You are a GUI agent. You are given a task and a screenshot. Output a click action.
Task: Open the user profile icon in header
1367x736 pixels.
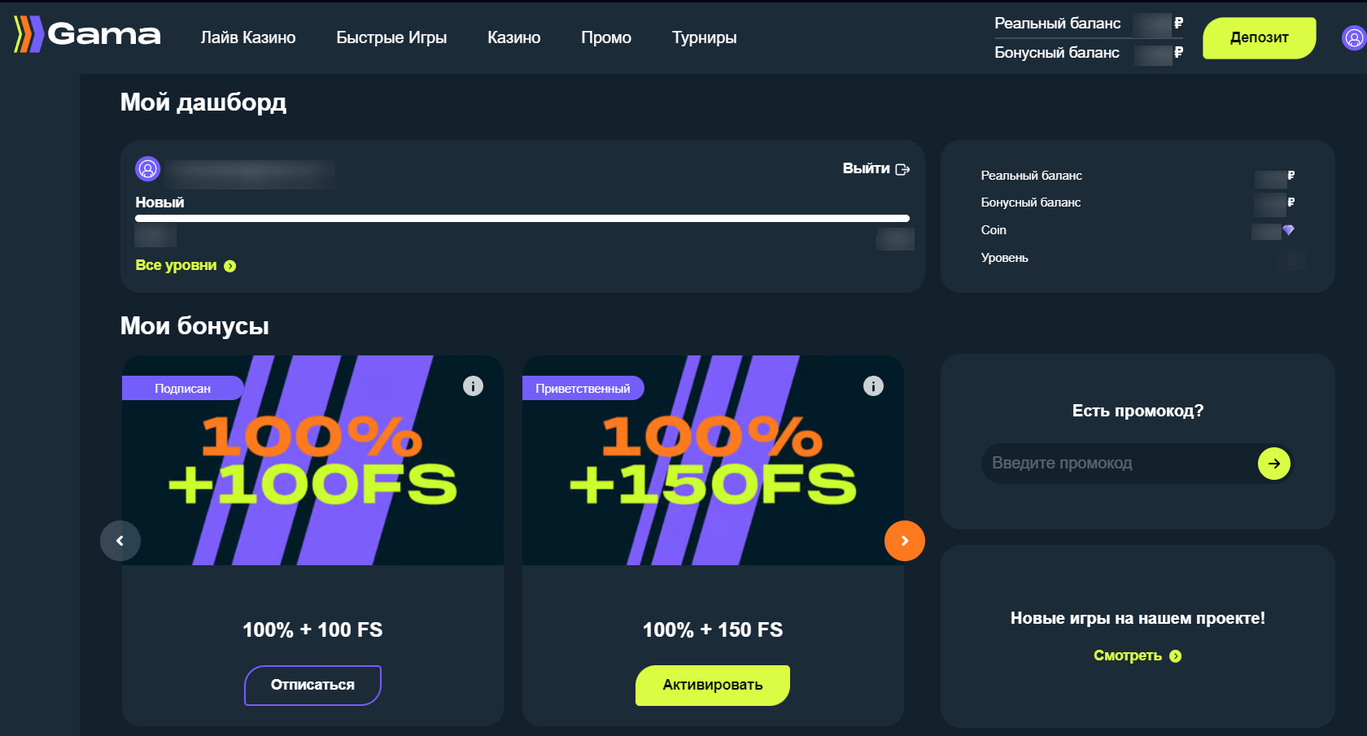pyautogui.click(x=1353, y=37)
